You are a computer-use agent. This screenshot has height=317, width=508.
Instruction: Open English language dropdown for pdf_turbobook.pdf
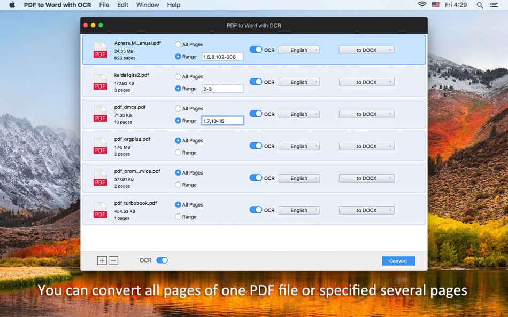point(299,210)
